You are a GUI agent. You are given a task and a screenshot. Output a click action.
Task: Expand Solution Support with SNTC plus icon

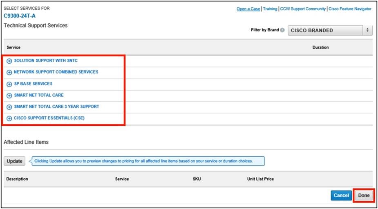(9, 61)
